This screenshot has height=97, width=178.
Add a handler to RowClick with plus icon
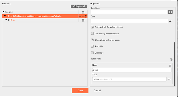[x=83, y=12]
